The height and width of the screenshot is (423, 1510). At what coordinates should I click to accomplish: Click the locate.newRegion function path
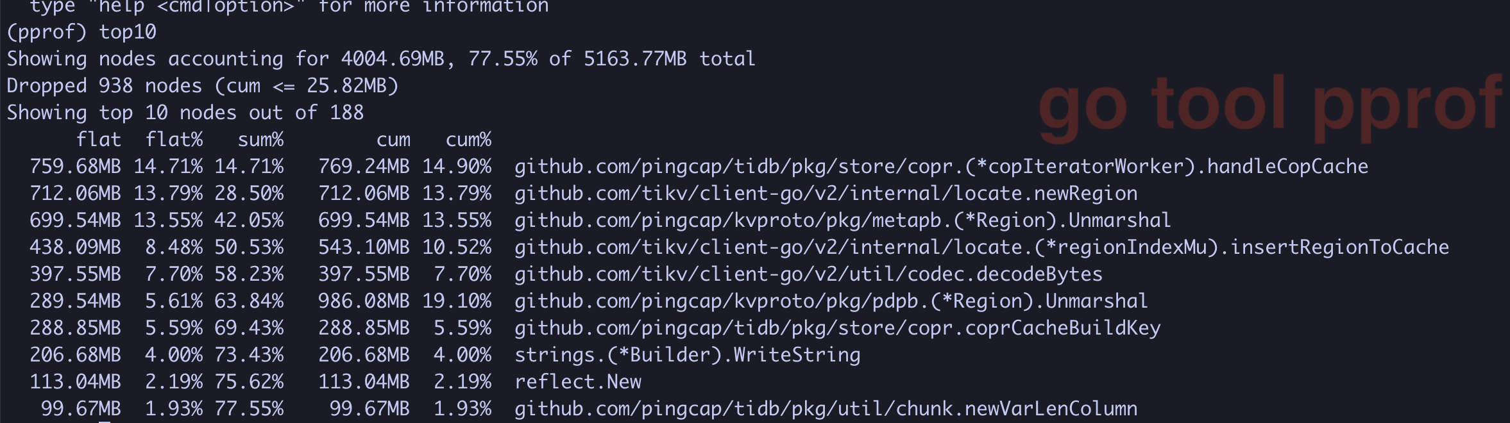click(826, 194)
